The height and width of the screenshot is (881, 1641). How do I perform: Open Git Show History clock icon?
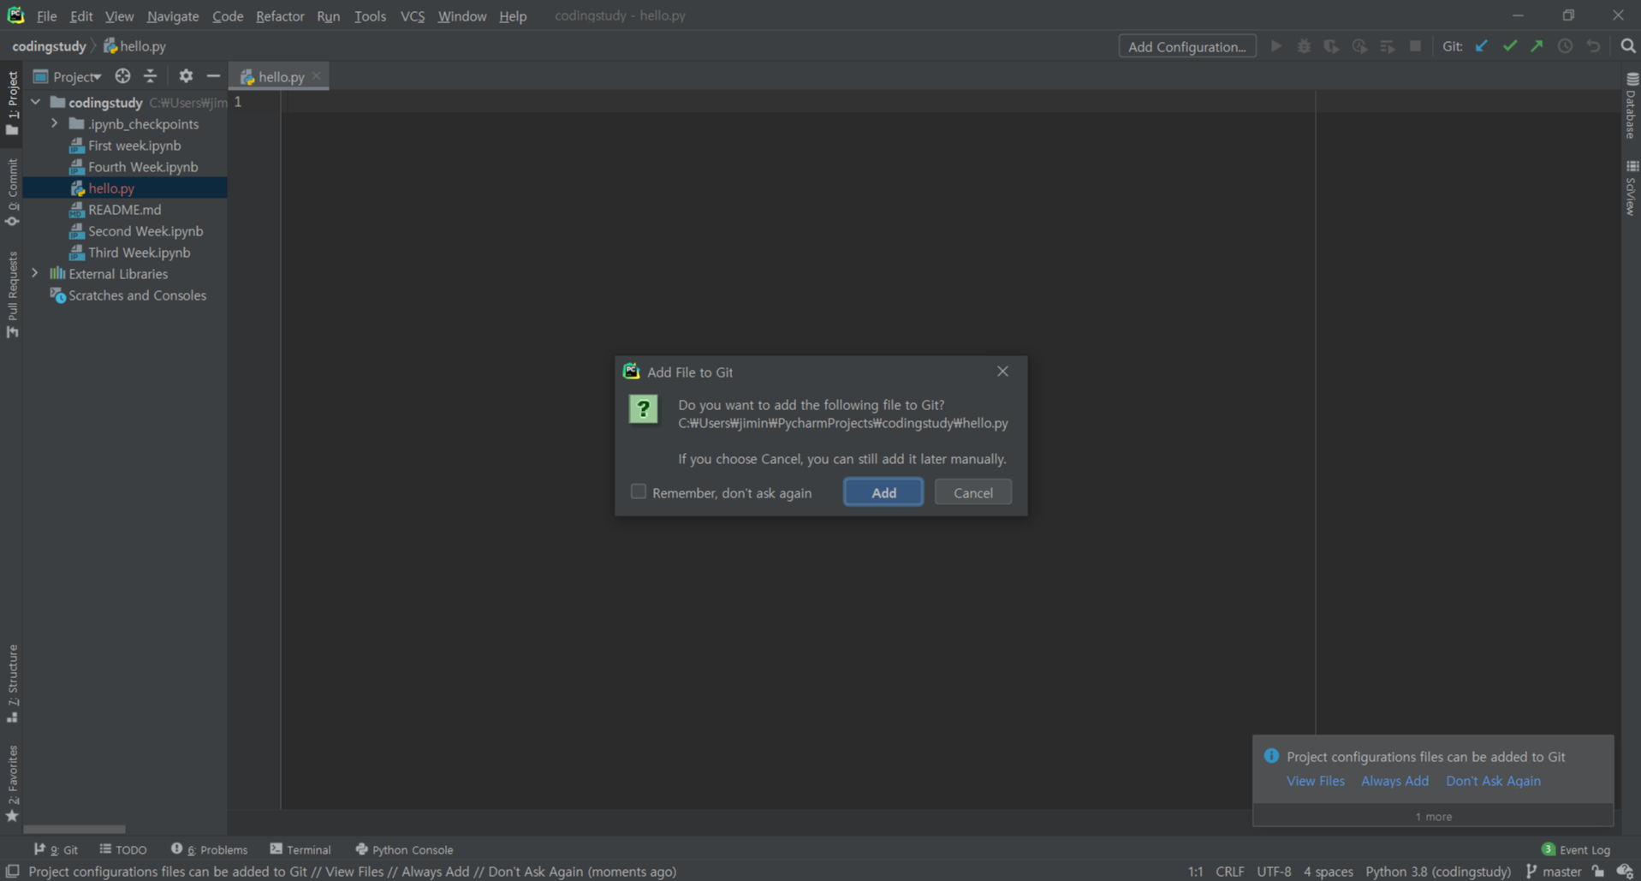click(x=1565, y=46)
